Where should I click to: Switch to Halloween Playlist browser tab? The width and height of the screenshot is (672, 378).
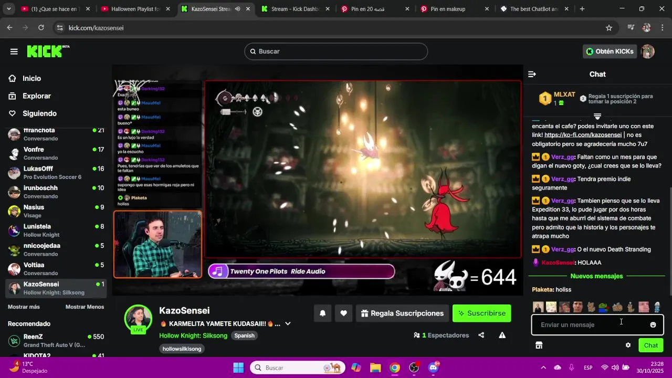pos(134,9)
